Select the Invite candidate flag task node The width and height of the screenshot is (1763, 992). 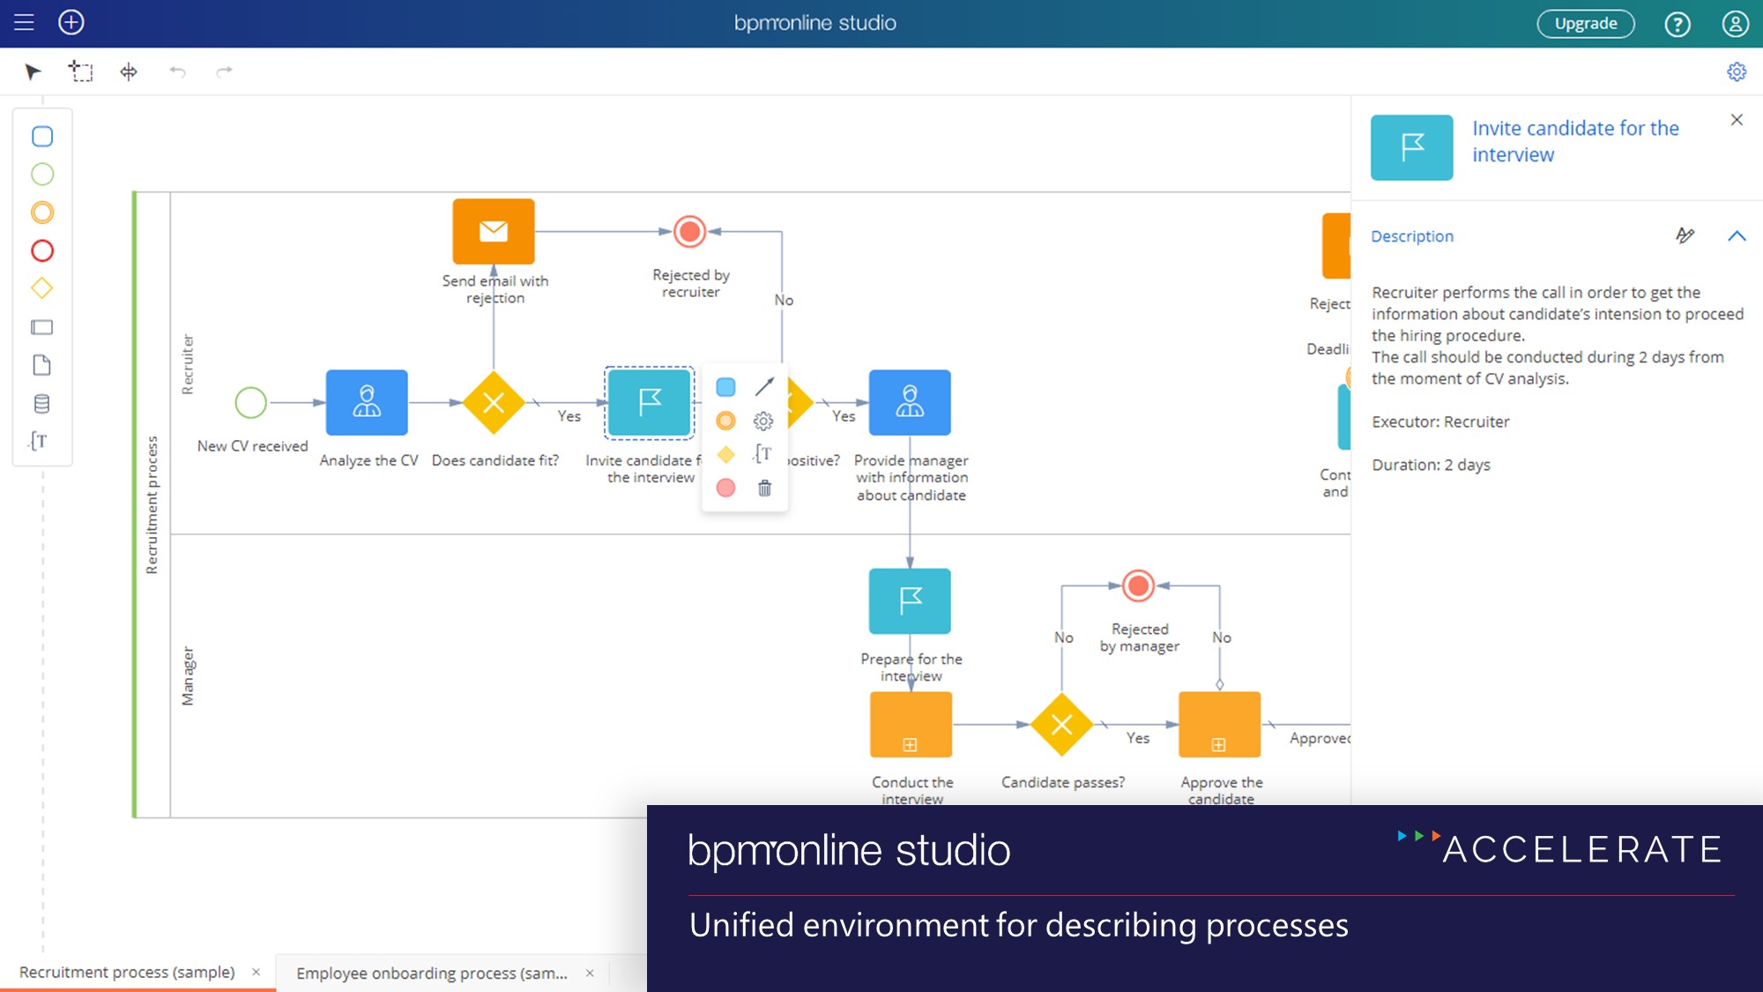point(650,402)
